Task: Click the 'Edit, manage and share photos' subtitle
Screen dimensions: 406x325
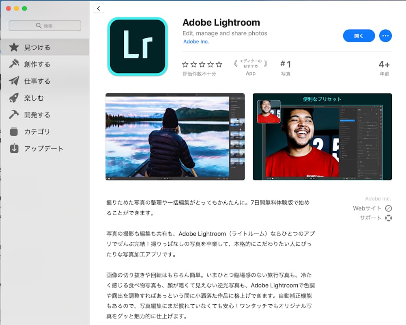Action: [x=225, y=33]
